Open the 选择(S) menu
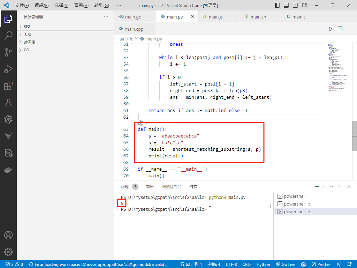This screenshot has height=268, width=357. click(x=61, y=5)
